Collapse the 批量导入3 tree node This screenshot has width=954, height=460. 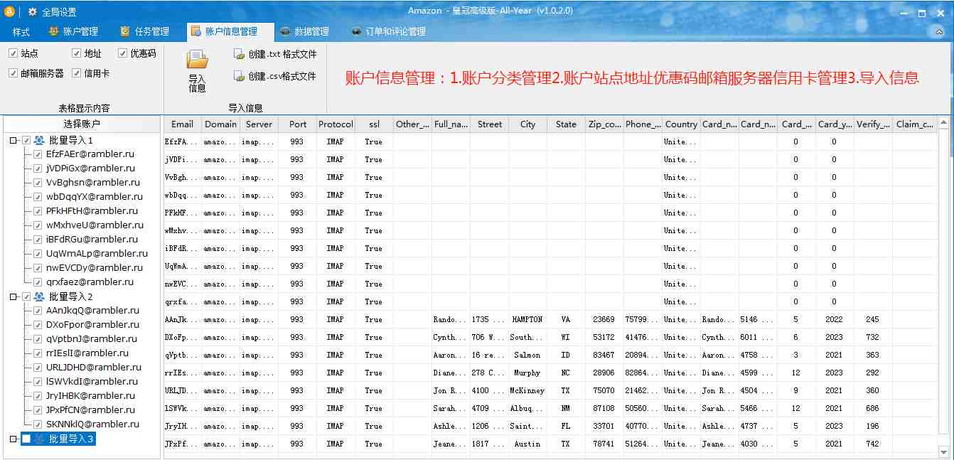click(x=14, y=439)
